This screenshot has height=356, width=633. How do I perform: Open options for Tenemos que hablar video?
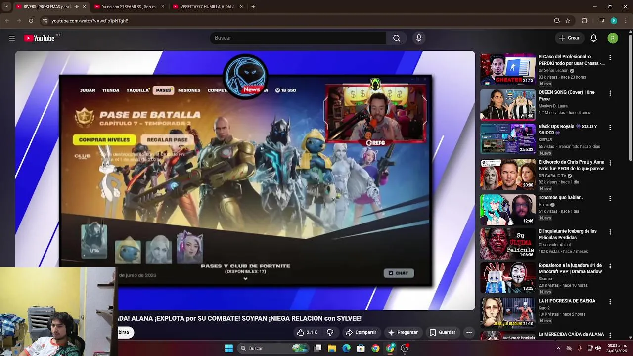[610, 198]
